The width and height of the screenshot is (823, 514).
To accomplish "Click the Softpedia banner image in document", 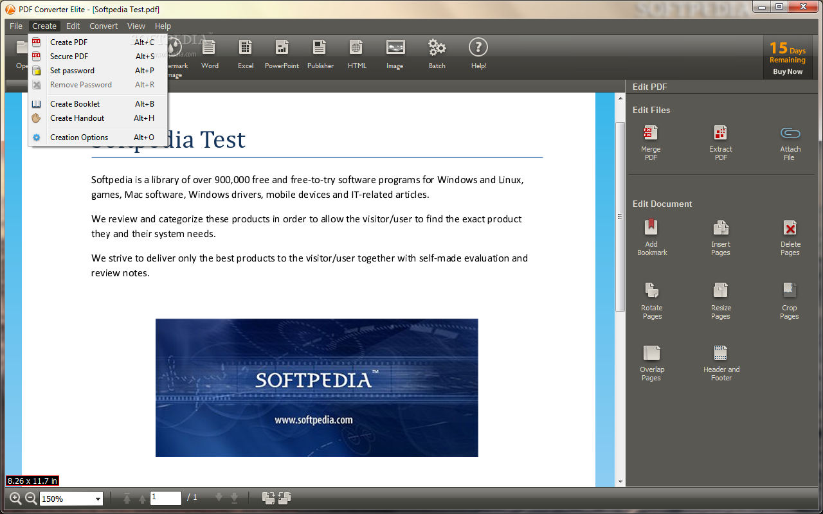I will click(x=317, y=387).
